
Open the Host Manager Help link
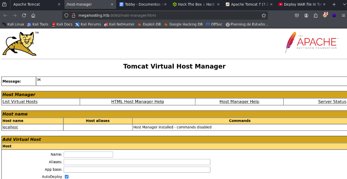pos(239,101)
